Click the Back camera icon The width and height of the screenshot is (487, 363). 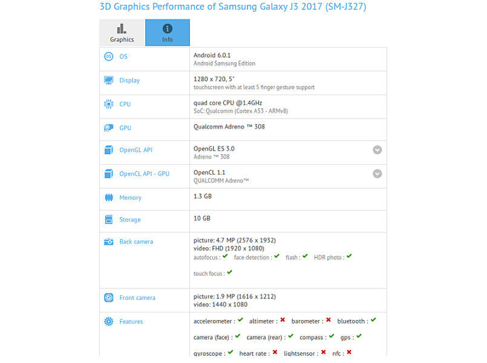[109, 241]
